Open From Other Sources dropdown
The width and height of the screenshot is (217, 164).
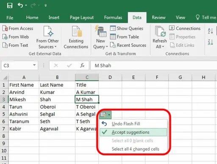pyautogui.click(x=47, y=37)
